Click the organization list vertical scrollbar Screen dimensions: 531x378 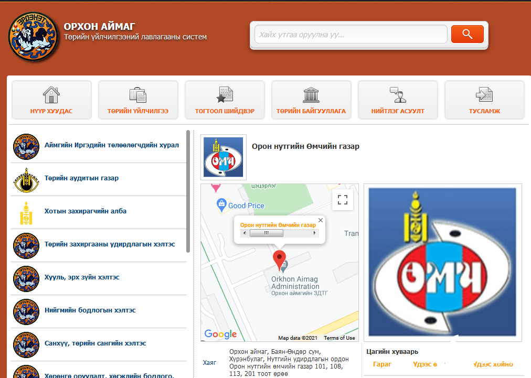tap(188, 191)
